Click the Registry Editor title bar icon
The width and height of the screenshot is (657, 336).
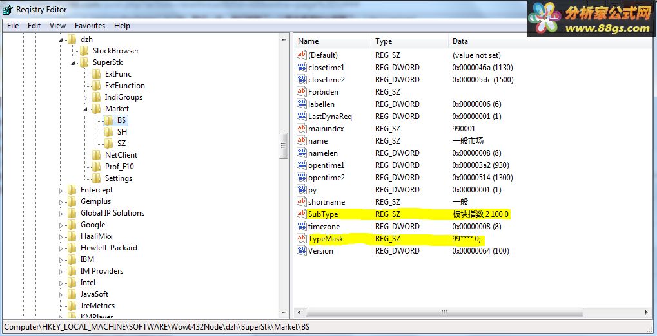click(8, 9)
